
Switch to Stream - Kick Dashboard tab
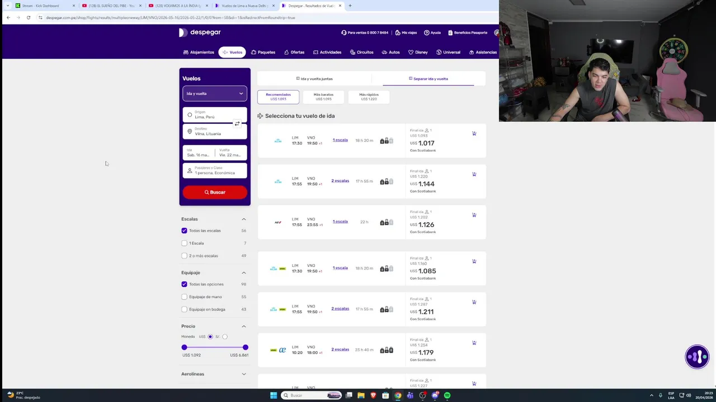pos(45,6)
